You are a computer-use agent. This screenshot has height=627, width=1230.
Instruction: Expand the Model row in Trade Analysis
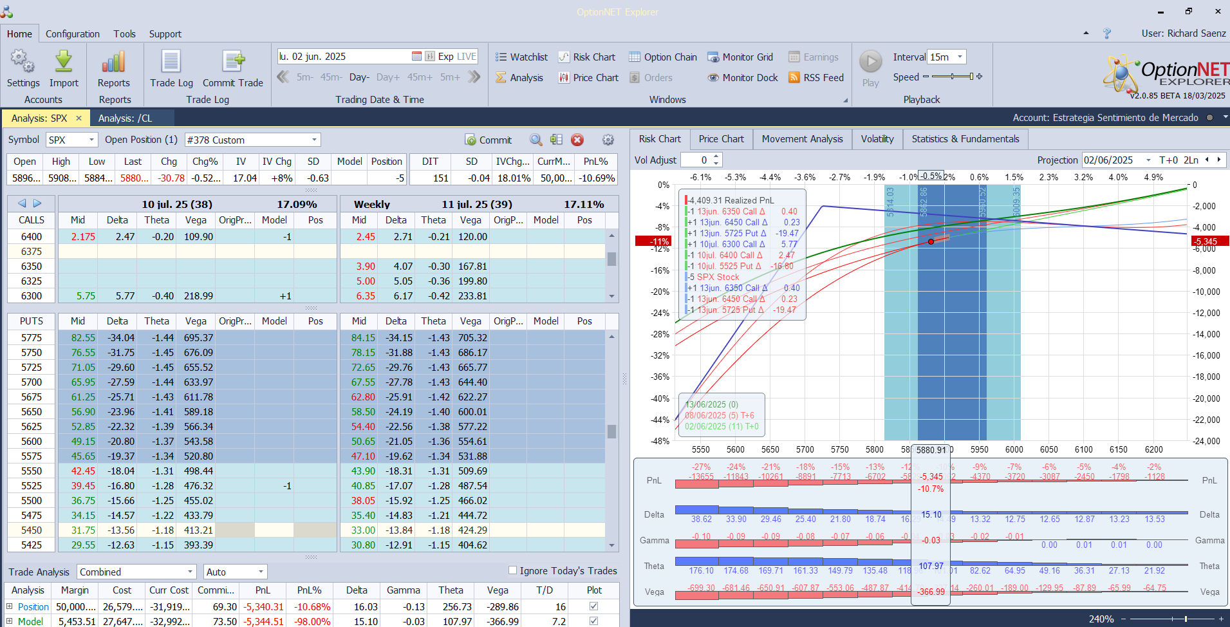click(x=10, y=621)
